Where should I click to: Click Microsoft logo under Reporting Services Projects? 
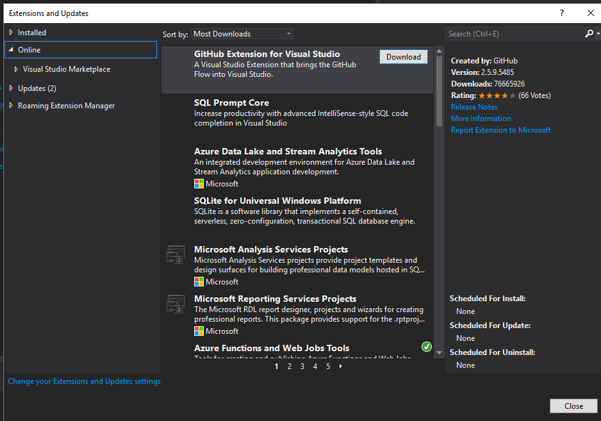coord(199,331)
